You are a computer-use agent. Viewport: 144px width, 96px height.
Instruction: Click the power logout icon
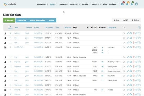coord(136,4)
